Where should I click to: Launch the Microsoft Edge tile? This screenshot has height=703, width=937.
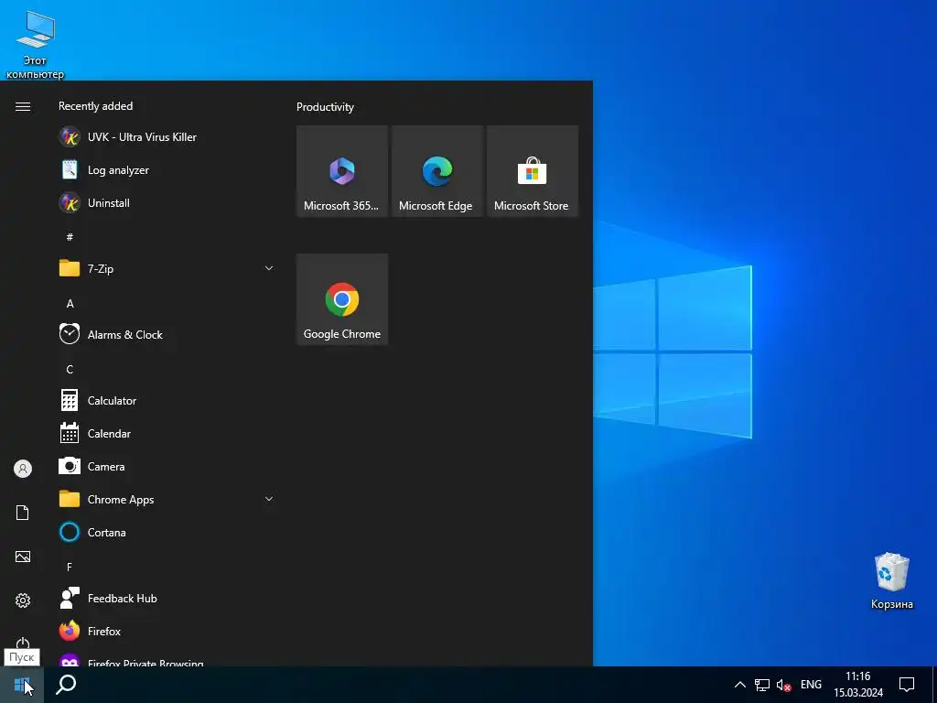click(x=436, y=171)
